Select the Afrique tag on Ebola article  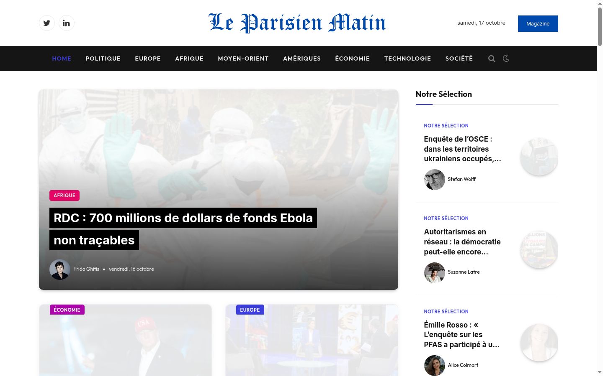tap(64, 196)
